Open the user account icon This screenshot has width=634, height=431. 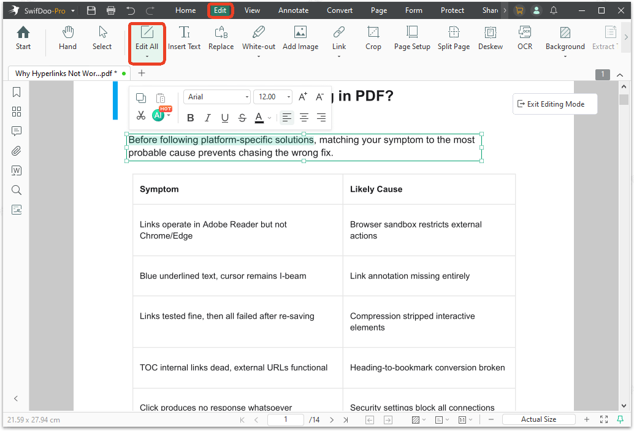536,11
